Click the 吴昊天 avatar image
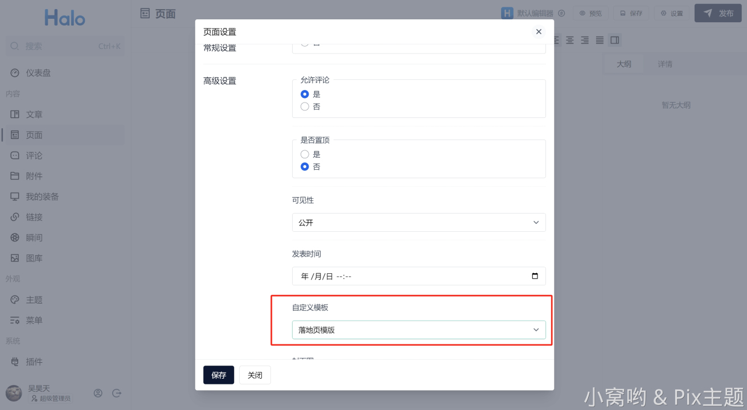Screen dimensions: 747x410 click(x=14, y=393)
